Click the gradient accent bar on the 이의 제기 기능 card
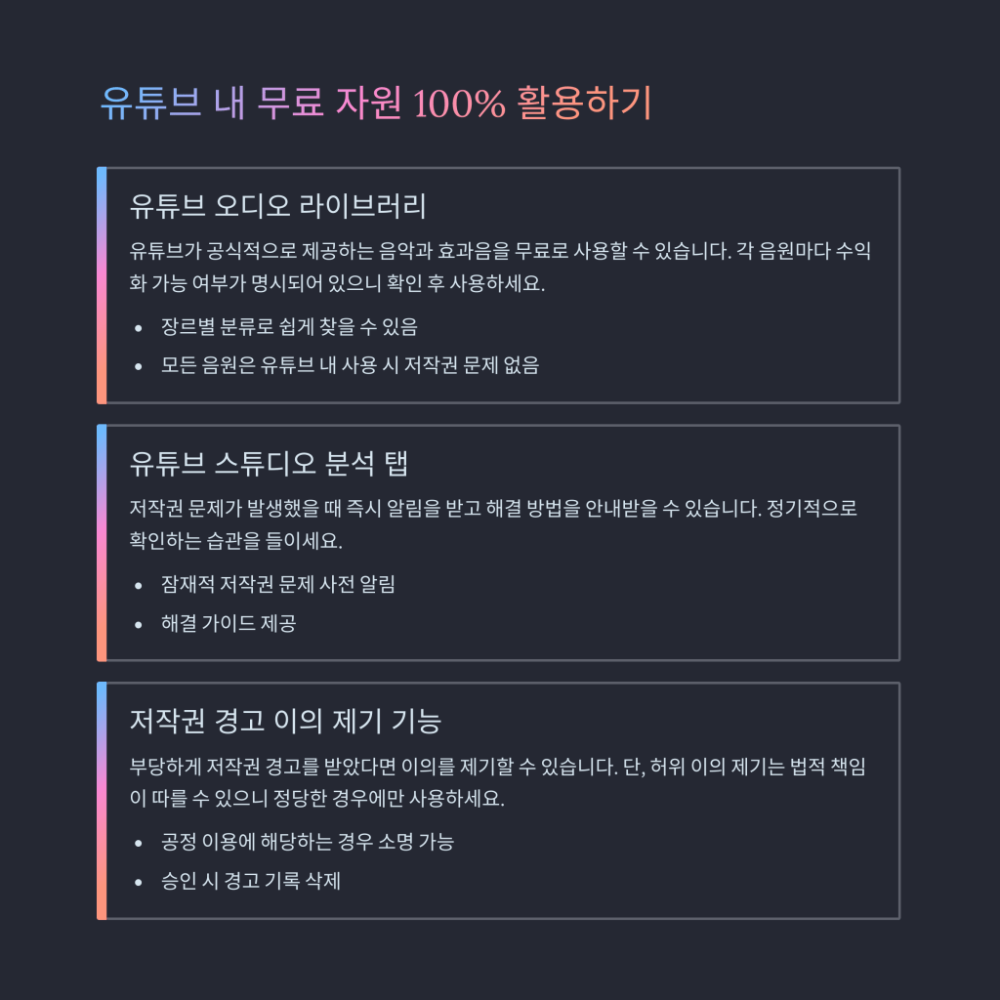 tap(102, 801)
